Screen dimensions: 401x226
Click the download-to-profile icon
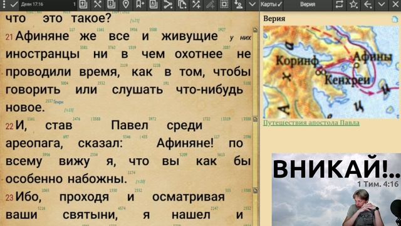pyautogui.click(x=238, y=4)
